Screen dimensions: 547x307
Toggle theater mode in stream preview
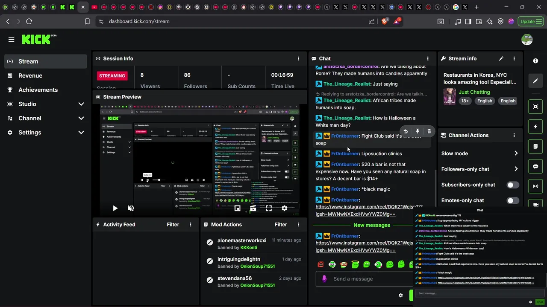pyautogui.click(x=253, y=208)
